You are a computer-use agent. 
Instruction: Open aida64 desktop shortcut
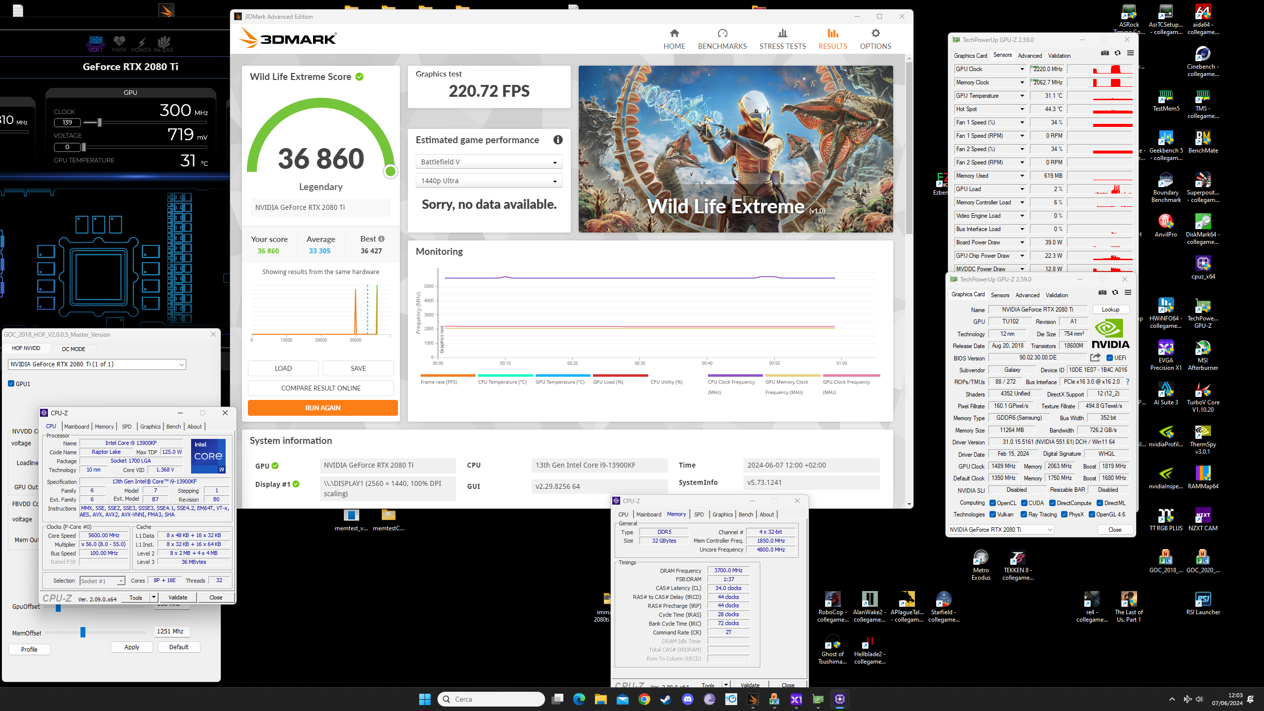1203,20
